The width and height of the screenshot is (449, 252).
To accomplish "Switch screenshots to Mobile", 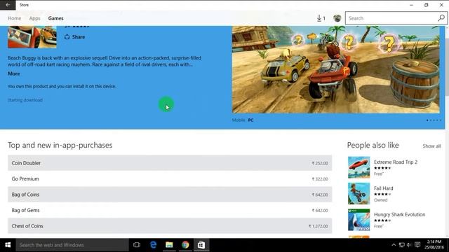I will (239, 120).
